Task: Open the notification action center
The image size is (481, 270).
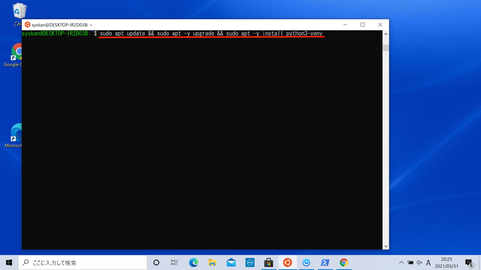Action: 469,263
